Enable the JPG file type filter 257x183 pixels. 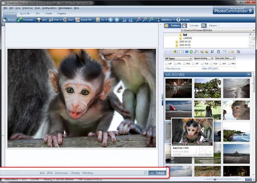click(x=176, y=64)
